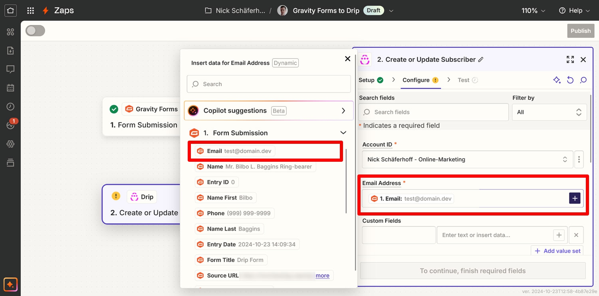This screenshot has height=296, width=599.
Task: Open the sidebar stacked layers icon
Action: pyautogui.click(x=10, y=163)
